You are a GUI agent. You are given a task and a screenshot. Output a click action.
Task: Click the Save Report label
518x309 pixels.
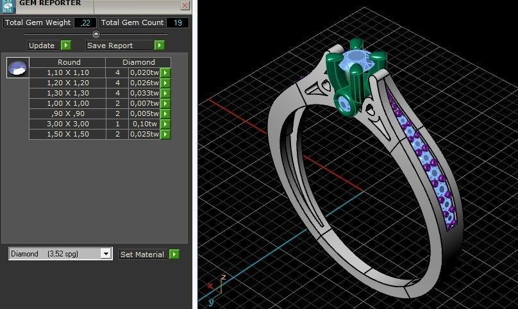[x=110, y=46]
